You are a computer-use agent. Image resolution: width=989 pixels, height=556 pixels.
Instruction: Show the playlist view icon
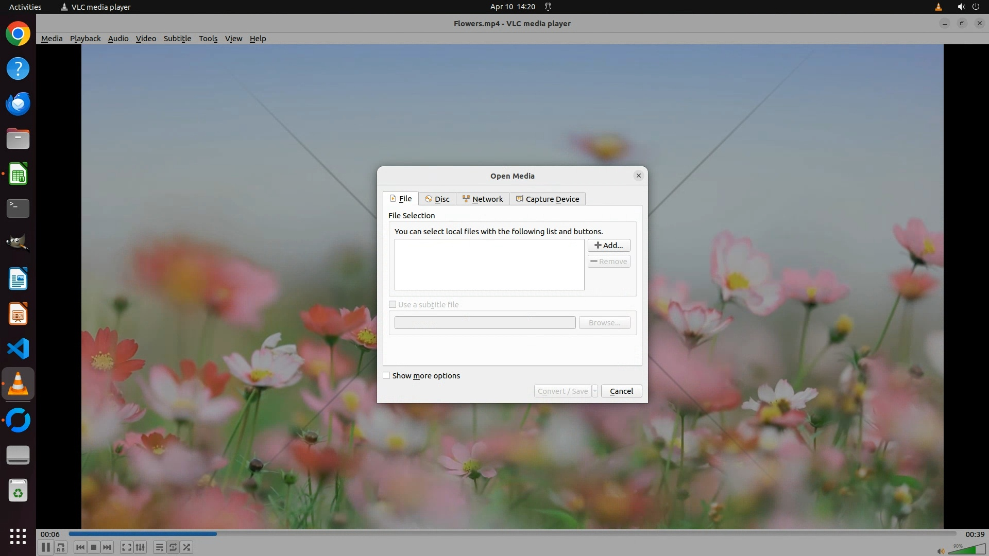159,547
